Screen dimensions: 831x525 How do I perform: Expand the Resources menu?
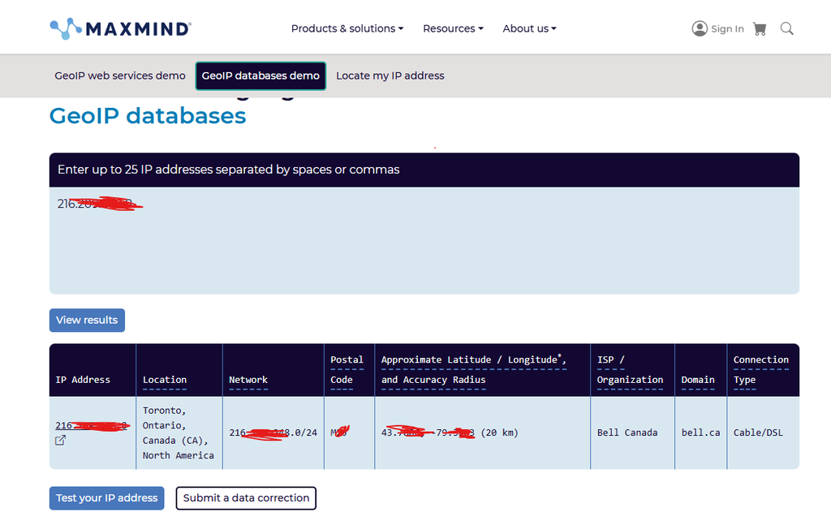pos(453,28)
